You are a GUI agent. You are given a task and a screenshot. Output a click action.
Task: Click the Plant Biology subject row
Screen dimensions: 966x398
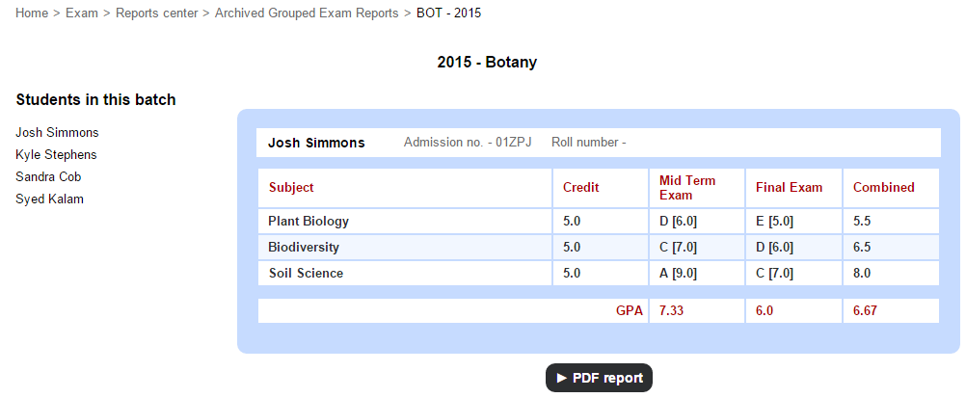[598, 222]
